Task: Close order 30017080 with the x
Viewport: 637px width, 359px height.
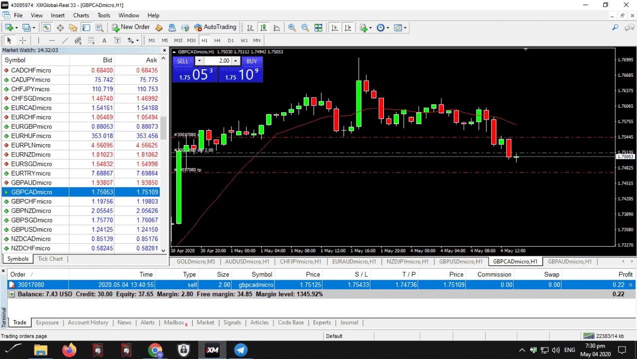Action: click(631, 285)
